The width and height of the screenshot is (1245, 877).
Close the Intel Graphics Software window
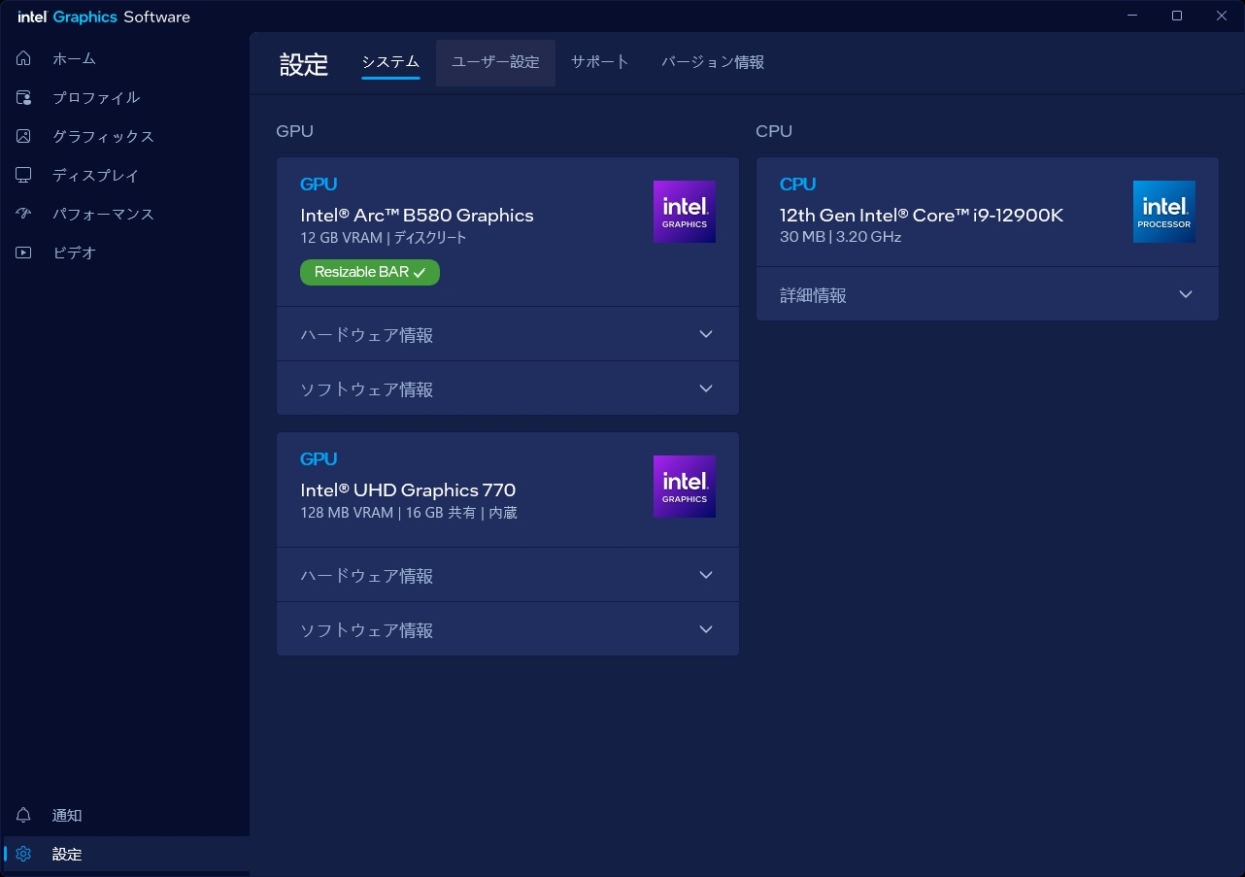tap(1222, 16)
